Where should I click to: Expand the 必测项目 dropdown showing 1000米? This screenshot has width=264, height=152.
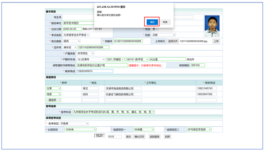click(x=80, y=129)
